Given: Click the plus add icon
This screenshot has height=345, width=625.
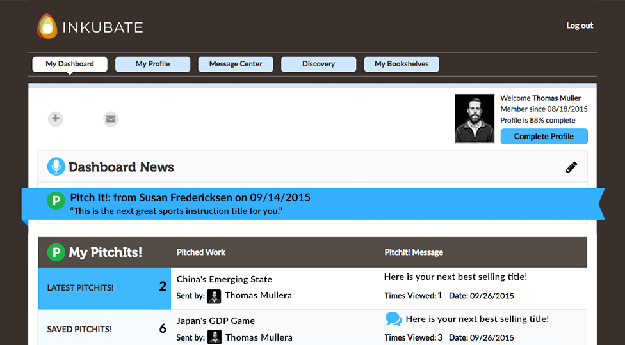Looking at the screenshot, I should coord(56,118).
